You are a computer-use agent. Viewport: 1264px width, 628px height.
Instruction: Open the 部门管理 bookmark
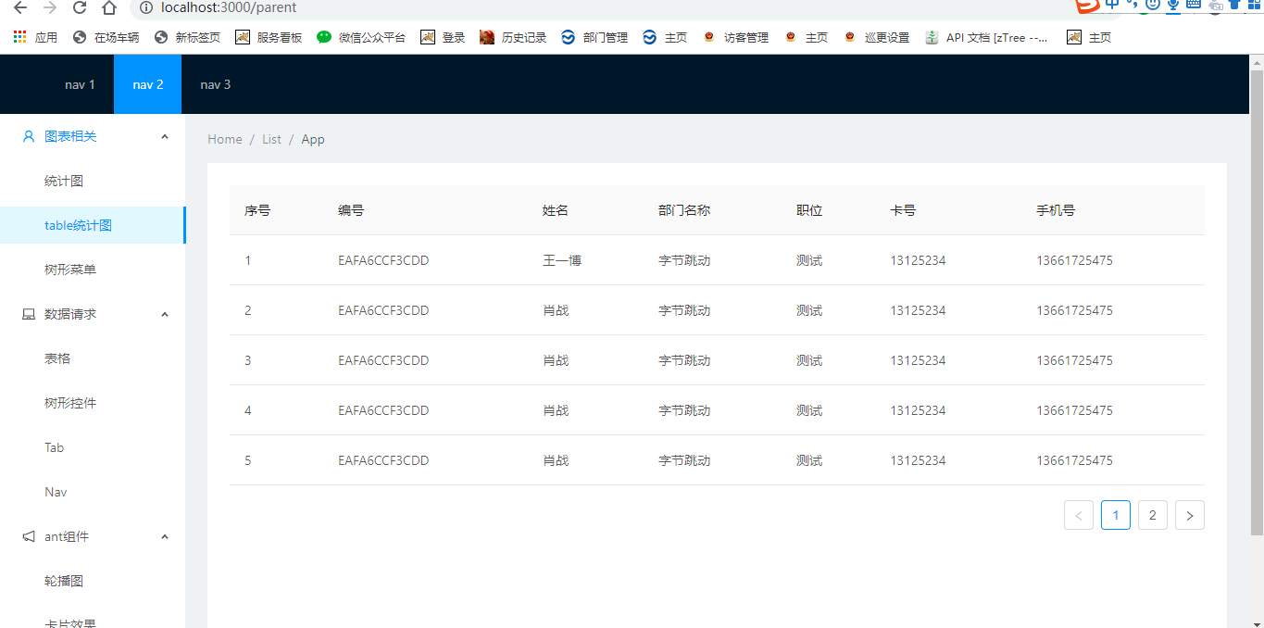[x=594, y=38]
